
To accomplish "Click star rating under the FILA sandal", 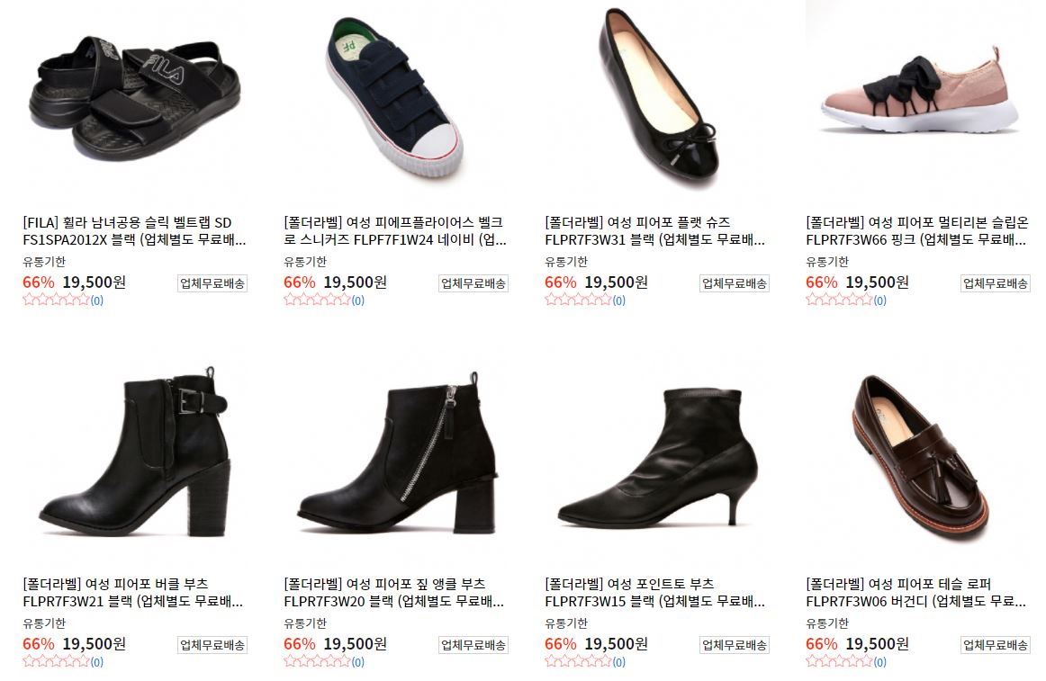I will point(56,300).
